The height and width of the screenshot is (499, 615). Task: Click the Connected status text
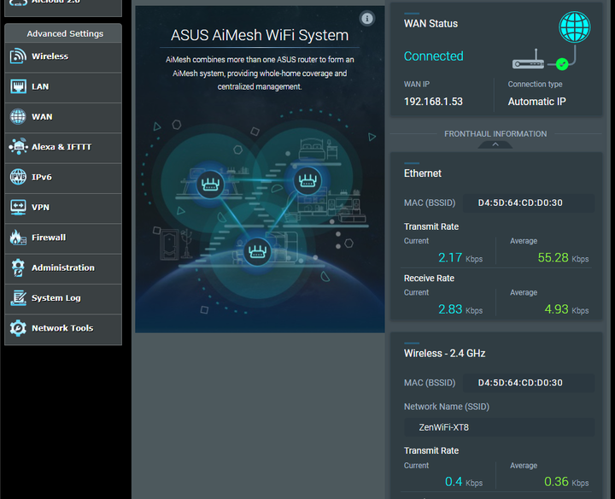pos(433,56)
